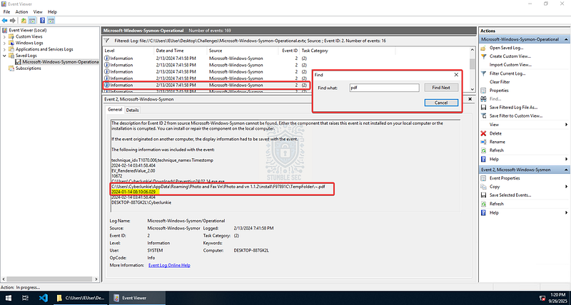This screenshot has height=305, width=571.
Task: Click the Up one level folder icon
Action: point(24,21)
